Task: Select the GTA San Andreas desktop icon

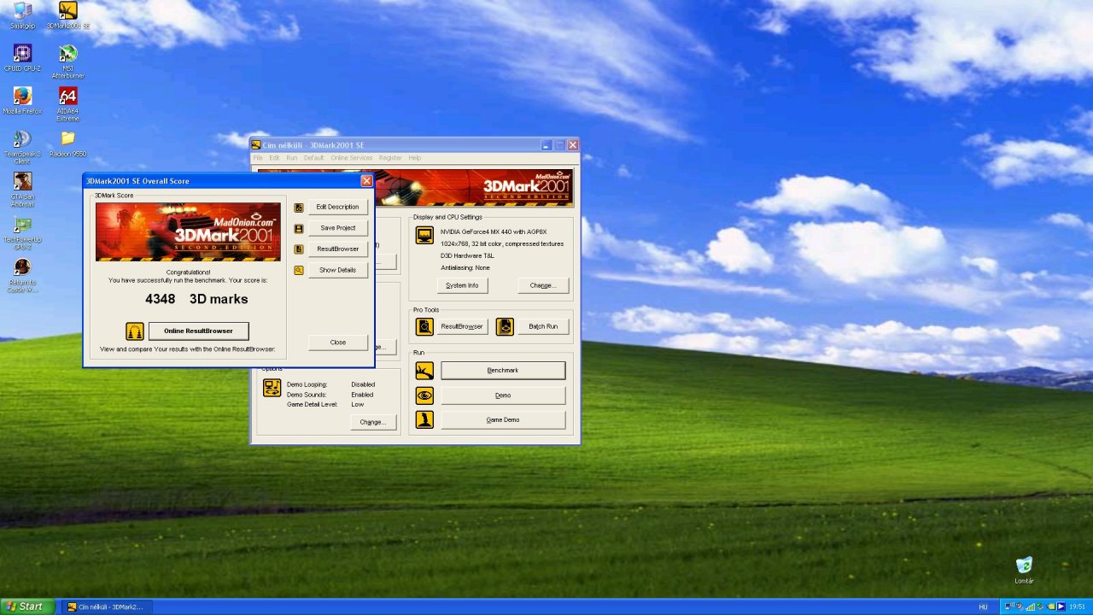Action: (22, 189)
